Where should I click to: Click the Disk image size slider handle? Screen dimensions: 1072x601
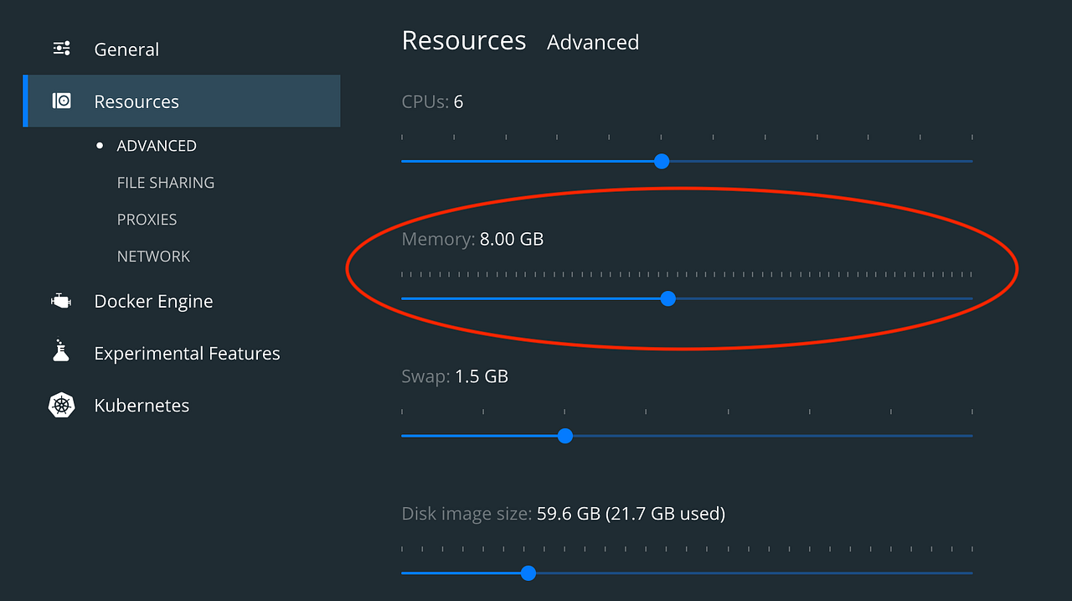(528, 573)
